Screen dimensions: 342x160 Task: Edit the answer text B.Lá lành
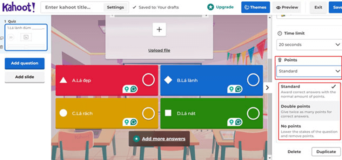coord(187,81)
